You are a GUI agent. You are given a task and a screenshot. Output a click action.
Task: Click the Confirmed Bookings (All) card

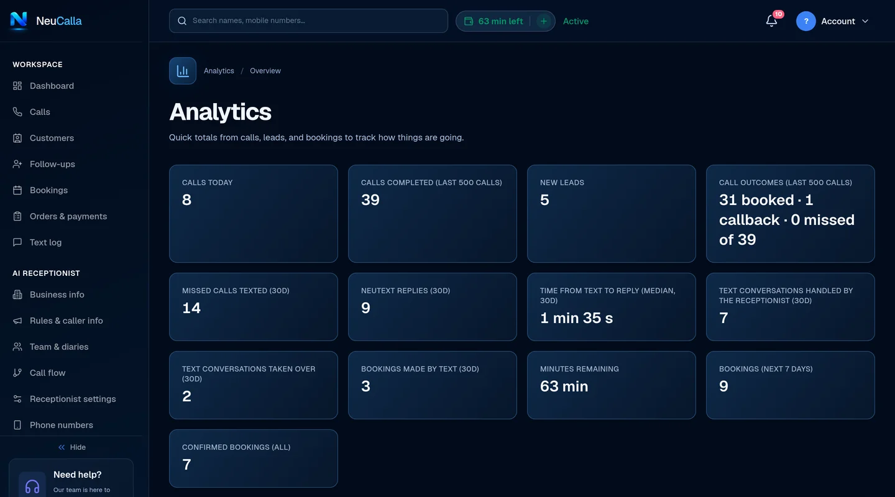254,458
